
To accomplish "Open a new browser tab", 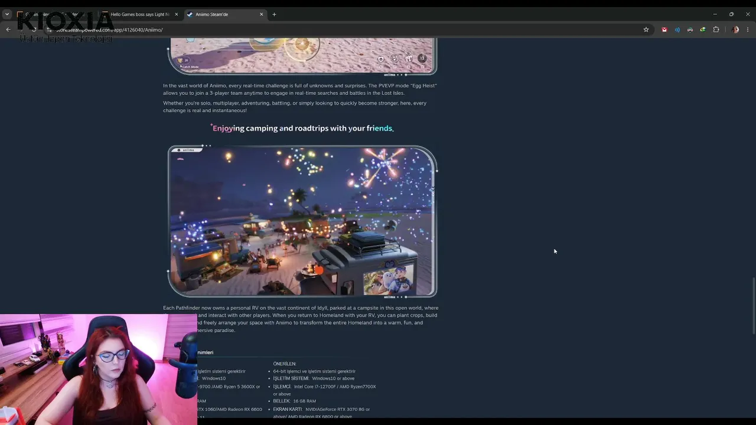I will tap(274, 14).
